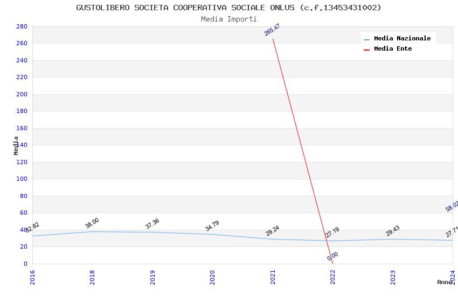Click the 2022 x-axis year label
The width and height of the screenshot is (458, 296).
click(x=332, y=277)
